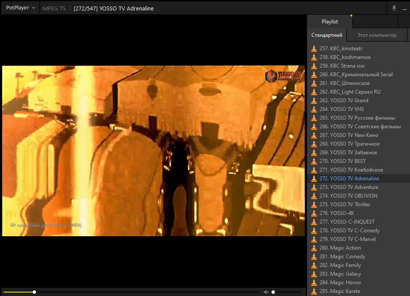Click the playback seek bar handle
410x296 pixels.
point(34,292)
